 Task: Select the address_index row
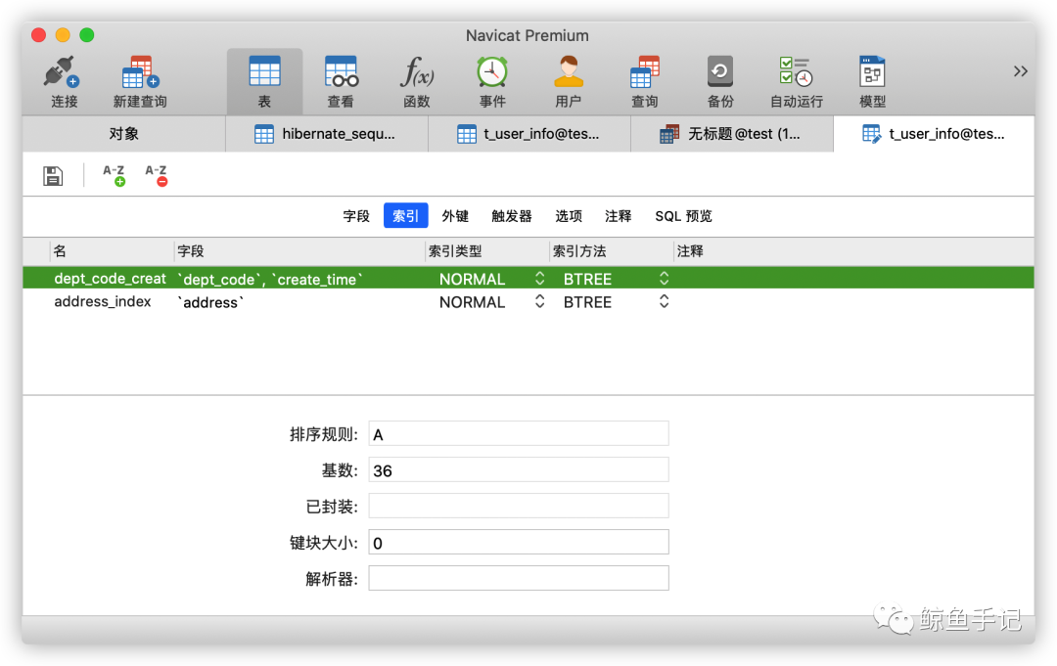528,301
